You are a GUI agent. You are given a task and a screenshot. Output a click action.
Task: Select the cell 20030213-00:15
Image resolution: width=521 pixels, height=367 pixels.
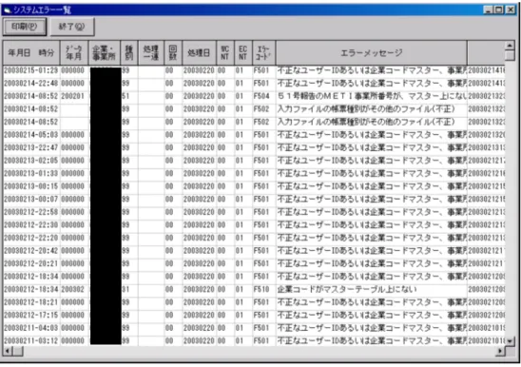point(31,186)
